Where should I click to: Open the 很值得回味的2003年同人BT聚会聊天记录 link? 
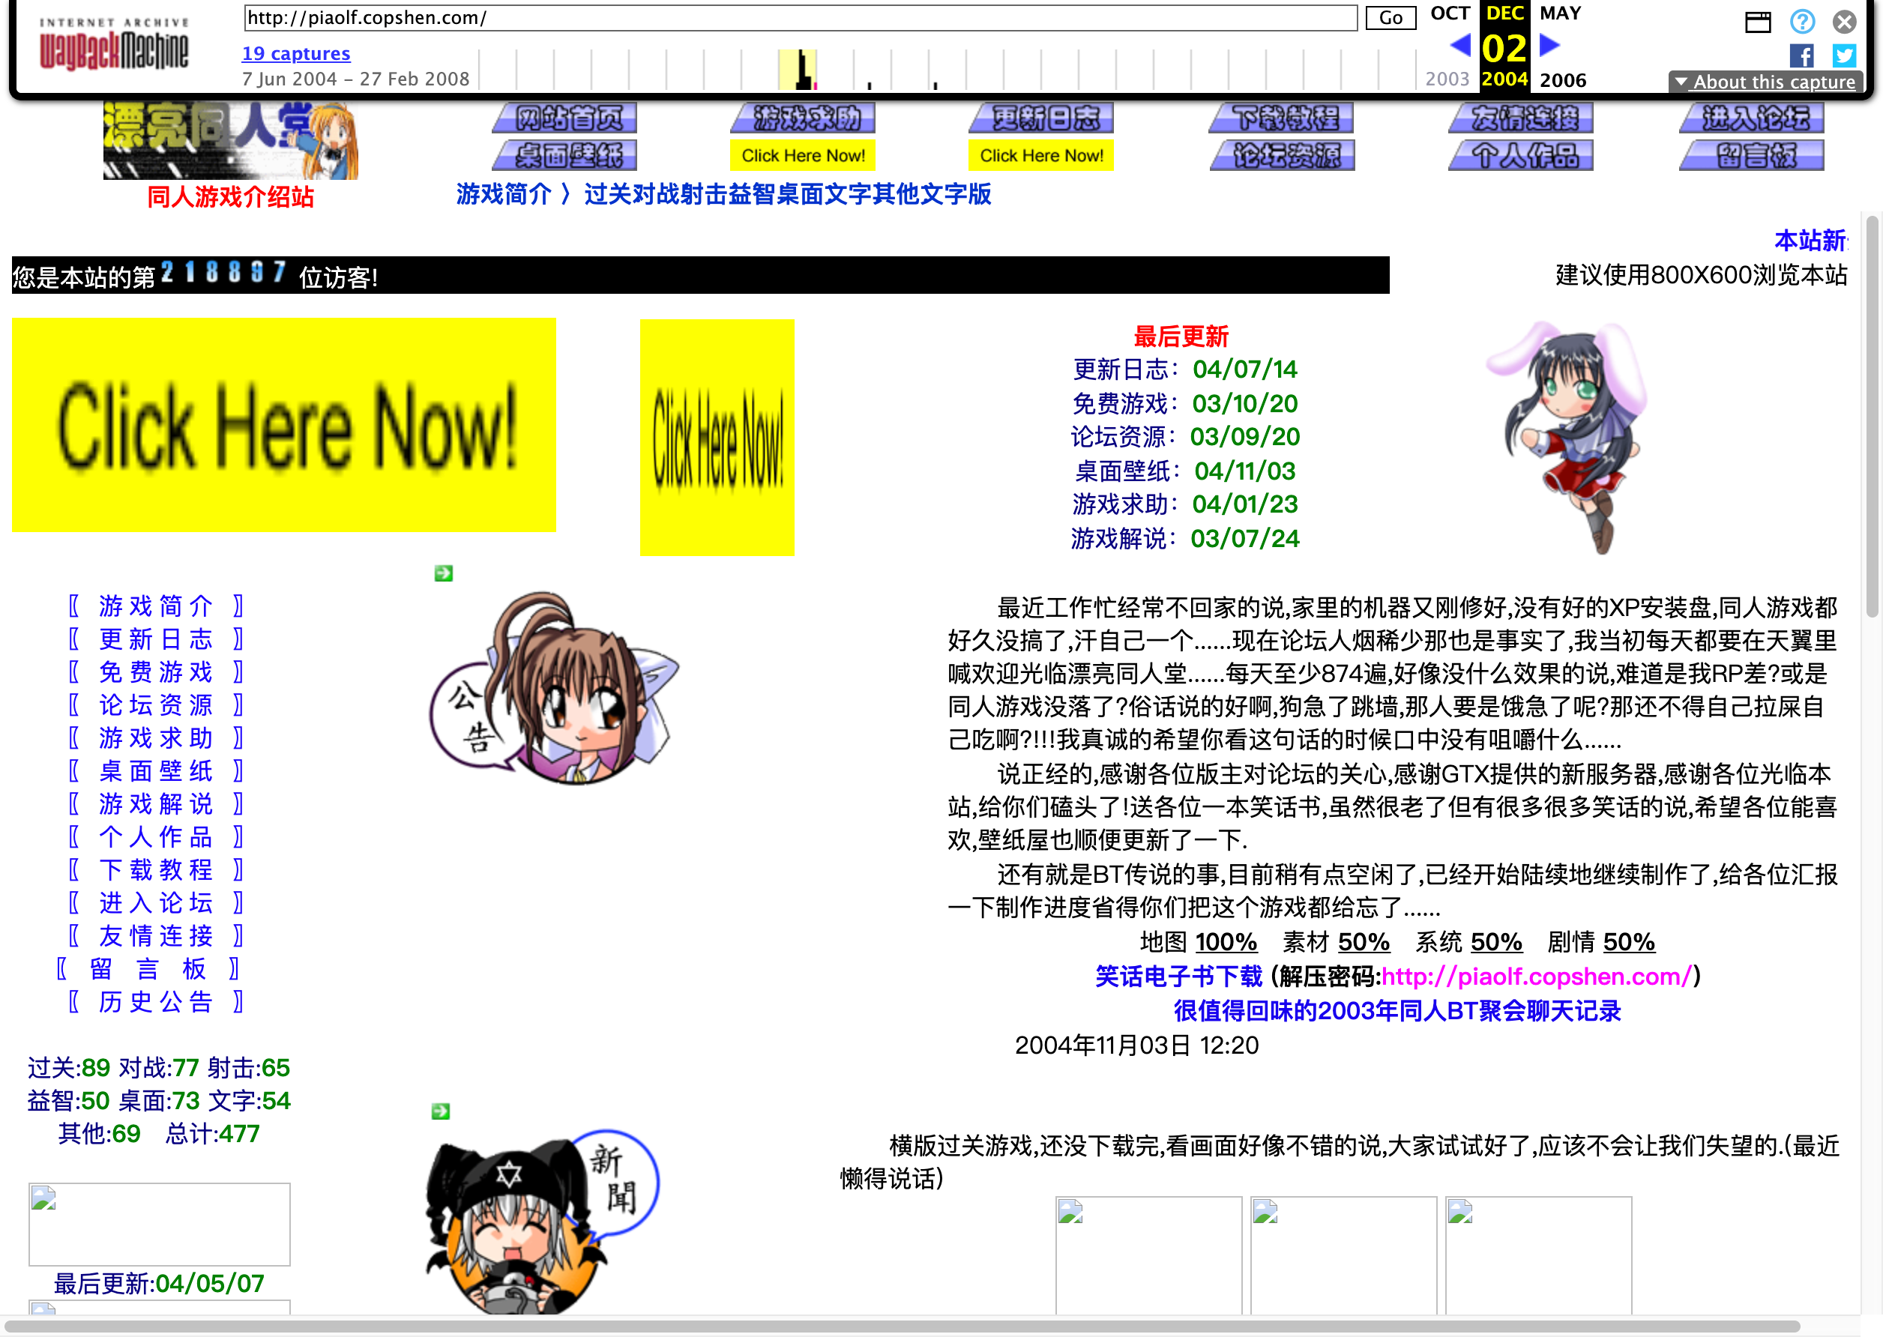pyautogui.click(x=1397, y=1011)
